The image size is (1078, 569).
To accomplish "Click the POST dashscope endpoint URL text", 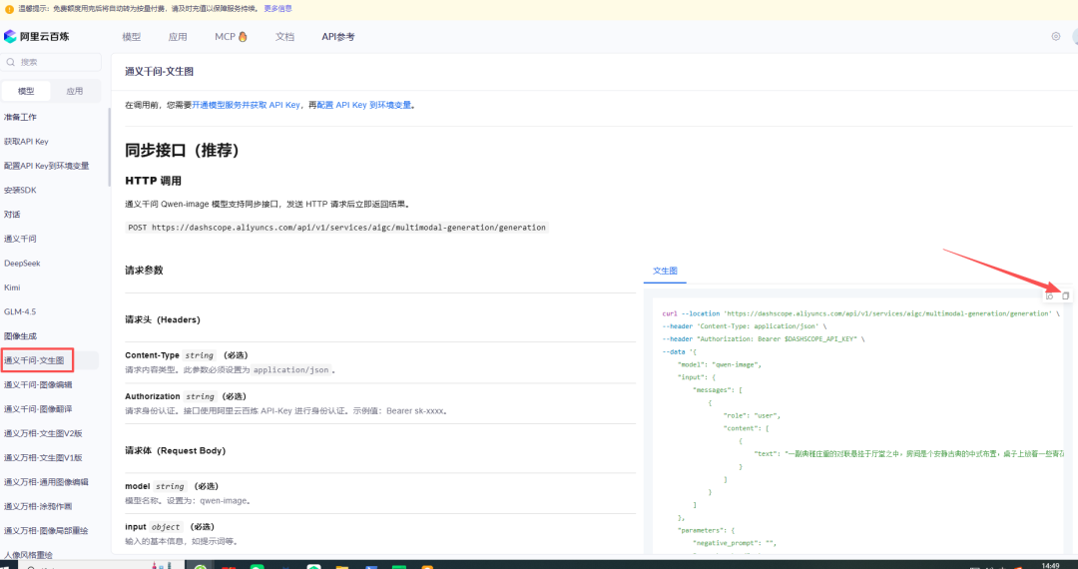I will pos(337,228).
